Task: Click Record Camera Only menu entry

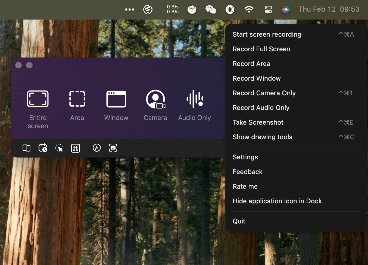Action: (x=264, y=93)
